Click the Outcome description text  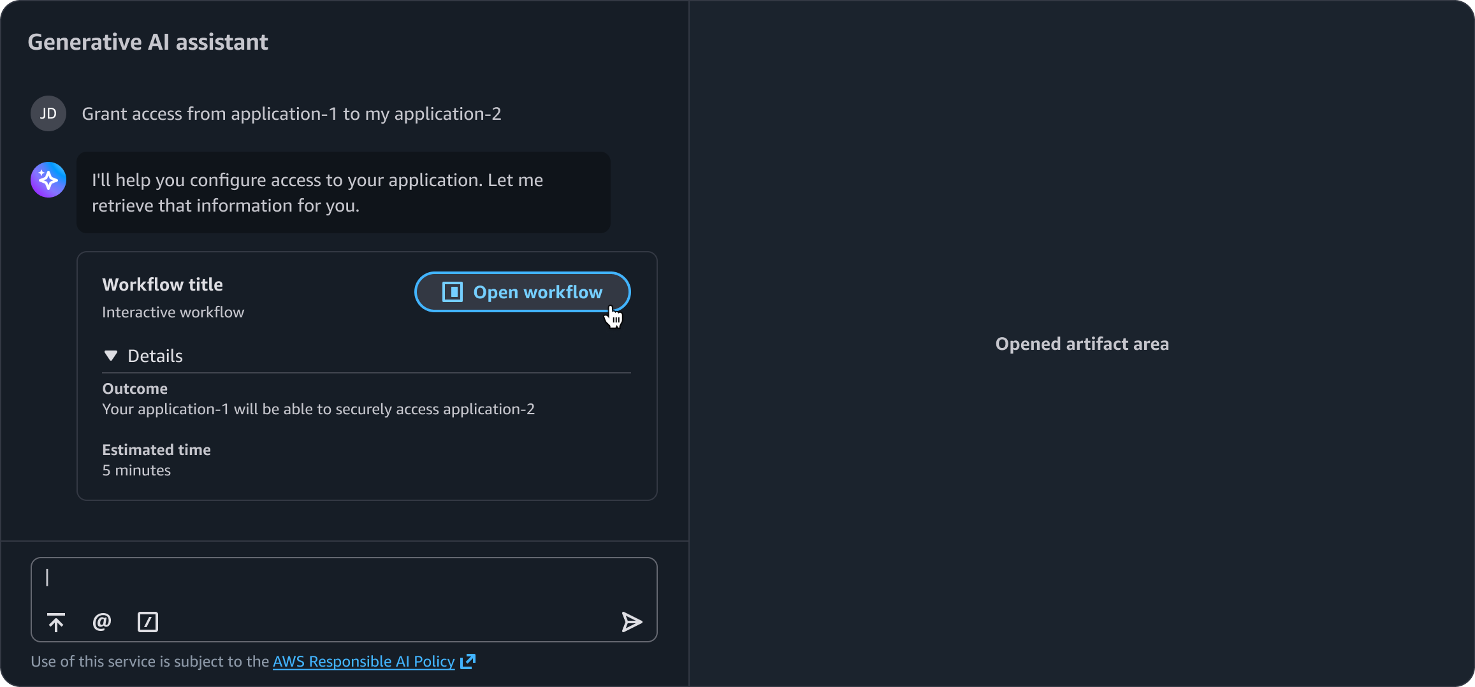pyautogui.click(x=318, y=409)
